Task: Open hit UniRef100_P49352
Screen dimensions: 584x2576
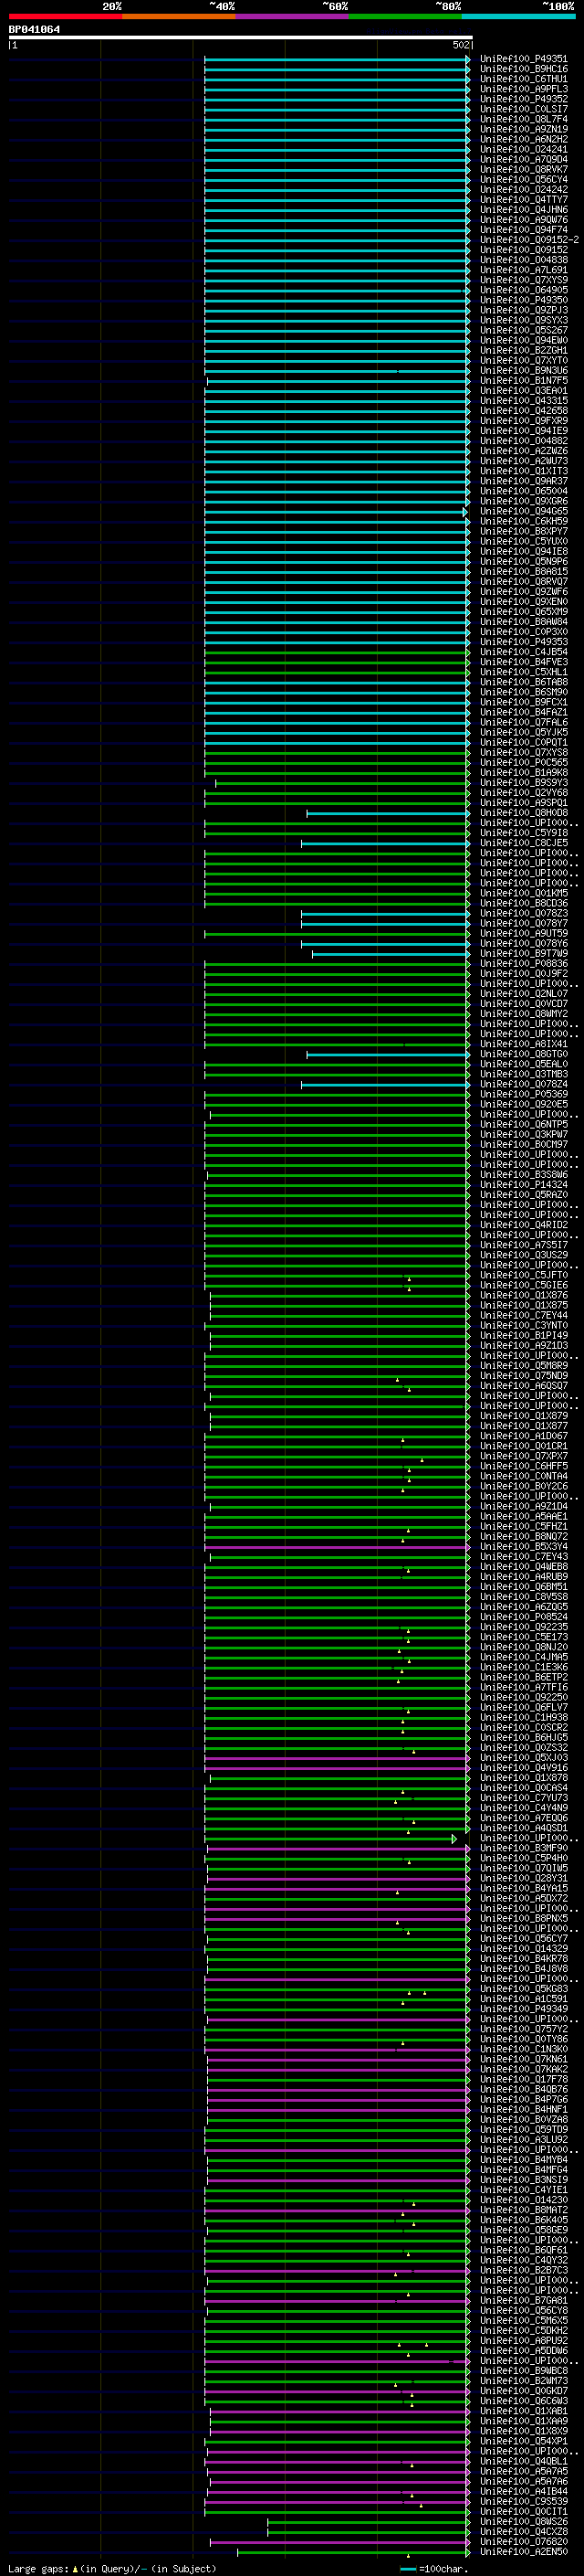Action: pyautogui.click(x=523, y=99)
